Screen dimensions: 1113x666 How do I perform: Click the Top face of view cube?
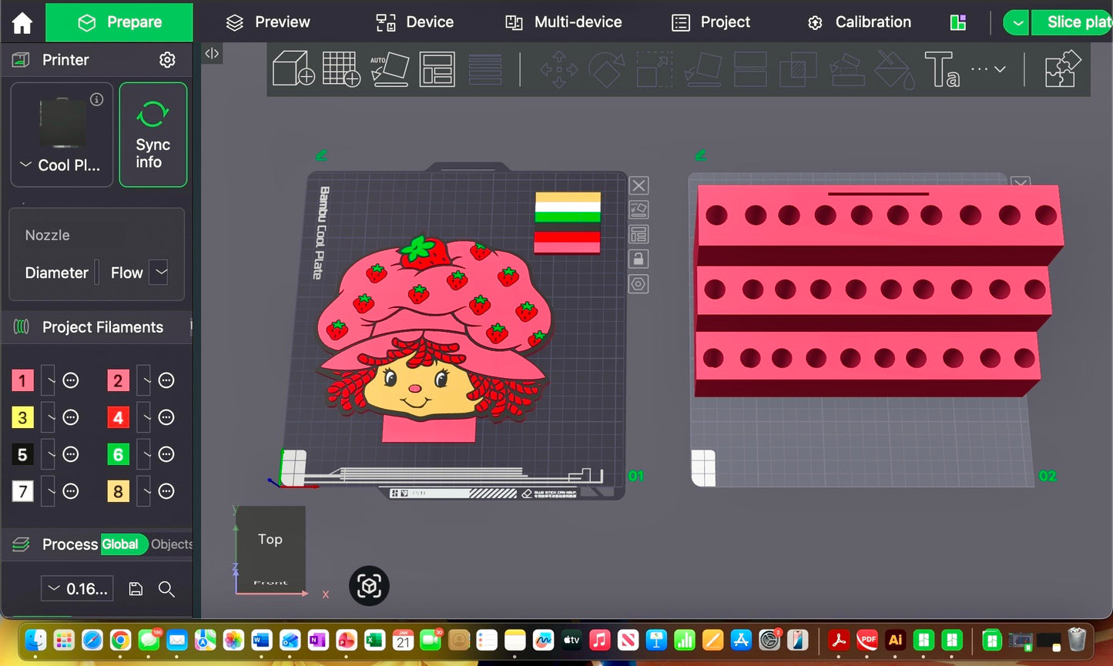click(x=270, y=540)
